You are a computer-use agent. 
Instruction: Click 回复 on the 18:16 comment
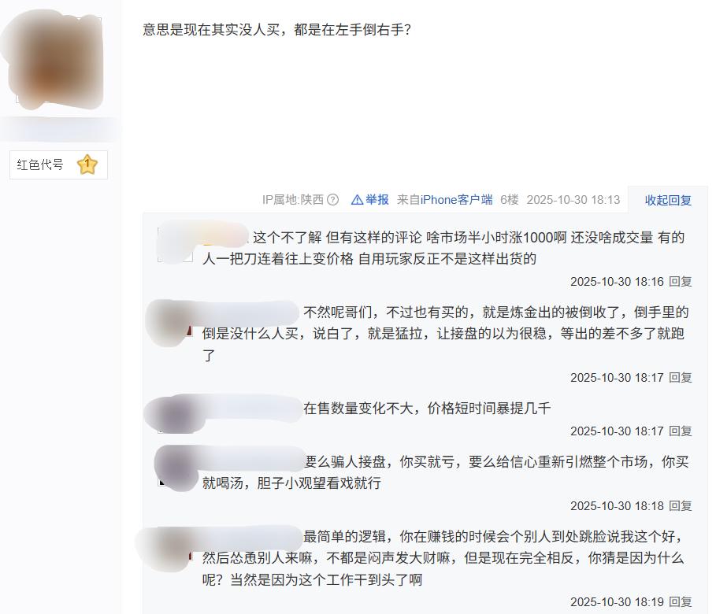click(x=681, y=282)
